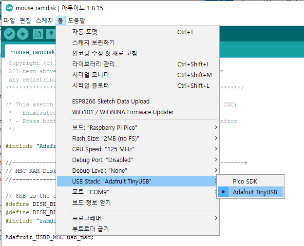This screenshot has width=304, height=246.
Task: Open the 편집 menu
Action: click(25, 20)
